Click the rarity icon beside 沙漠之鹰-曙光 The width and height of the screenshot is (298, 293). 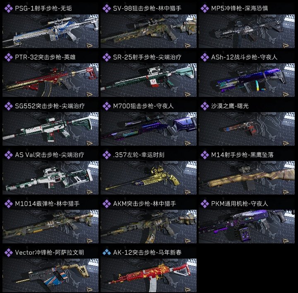(205, 106)
